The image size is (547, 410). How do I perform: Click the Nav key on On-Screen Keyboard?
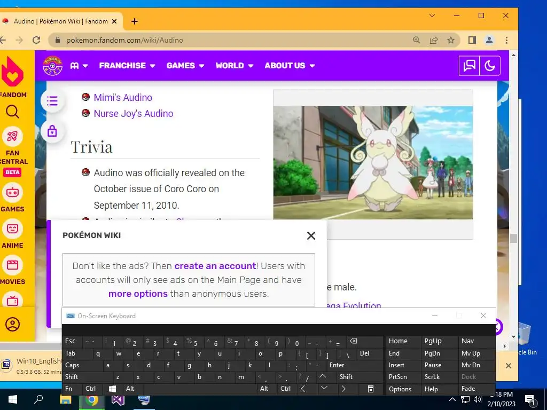pos(476,341)
